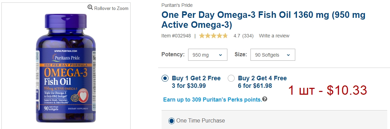Screen dimensions: 390x129
Task: Click the Omega-3 Fish Oil bottle image
Action: (x=66, y=68)
